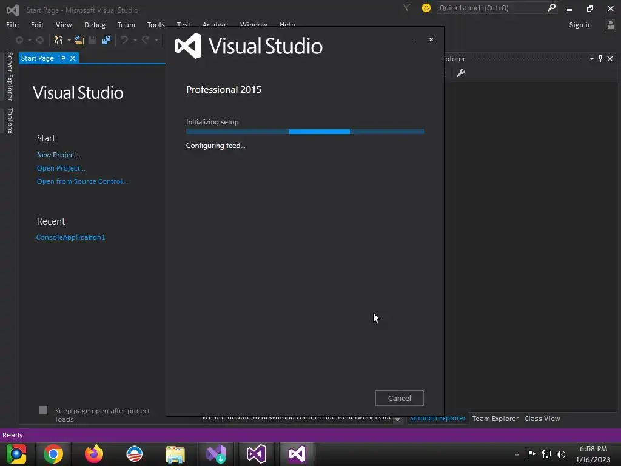The height and width of the screenshot is (466, 621).
Task: Open the View menu
Action: (x=64, y=24)
